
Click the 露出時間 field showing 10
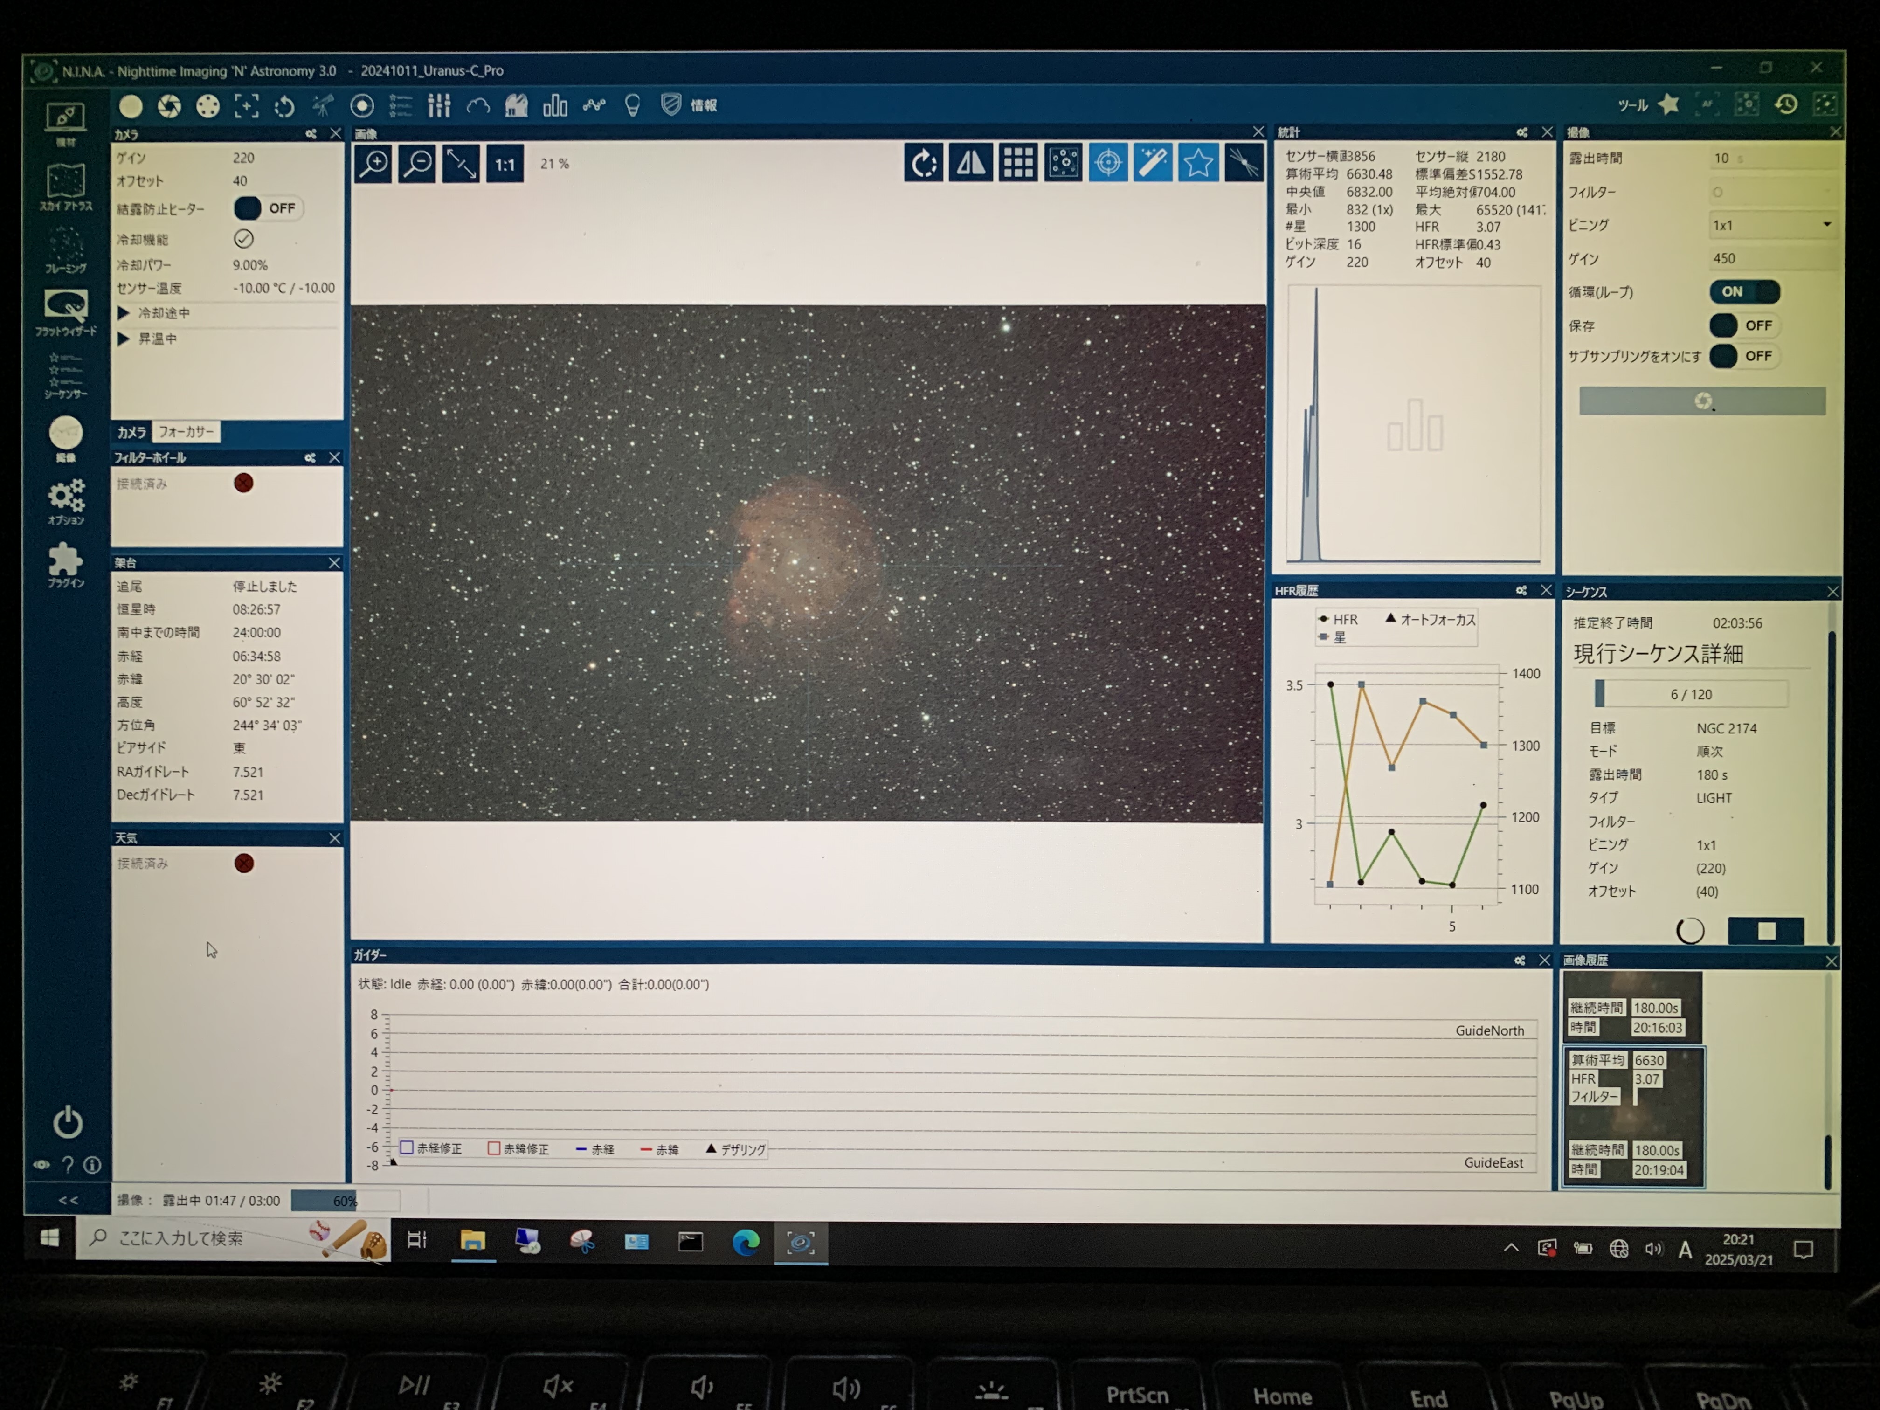1773,158
